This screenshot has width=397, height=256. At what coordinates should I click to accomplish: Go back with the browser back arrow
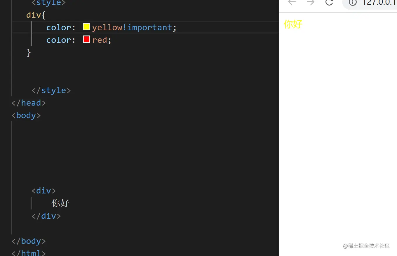[292, 2]
